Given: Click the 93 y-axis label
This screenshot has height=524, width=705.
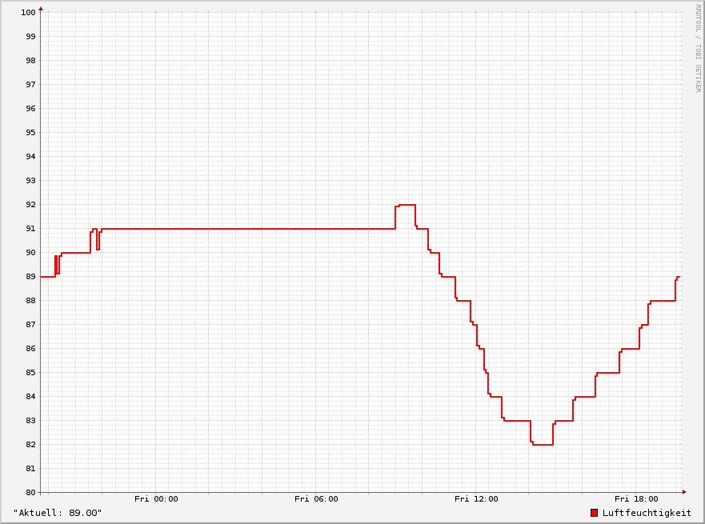Looking at the screenshot, I should point(30,181).
